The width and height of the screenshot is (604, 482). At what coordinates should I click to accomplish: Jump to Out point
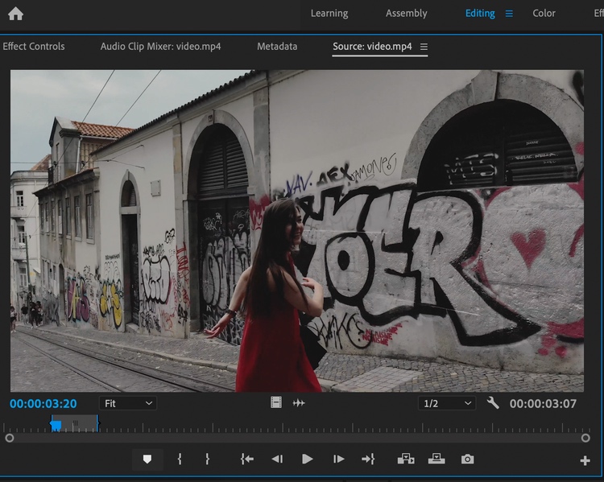368,459
